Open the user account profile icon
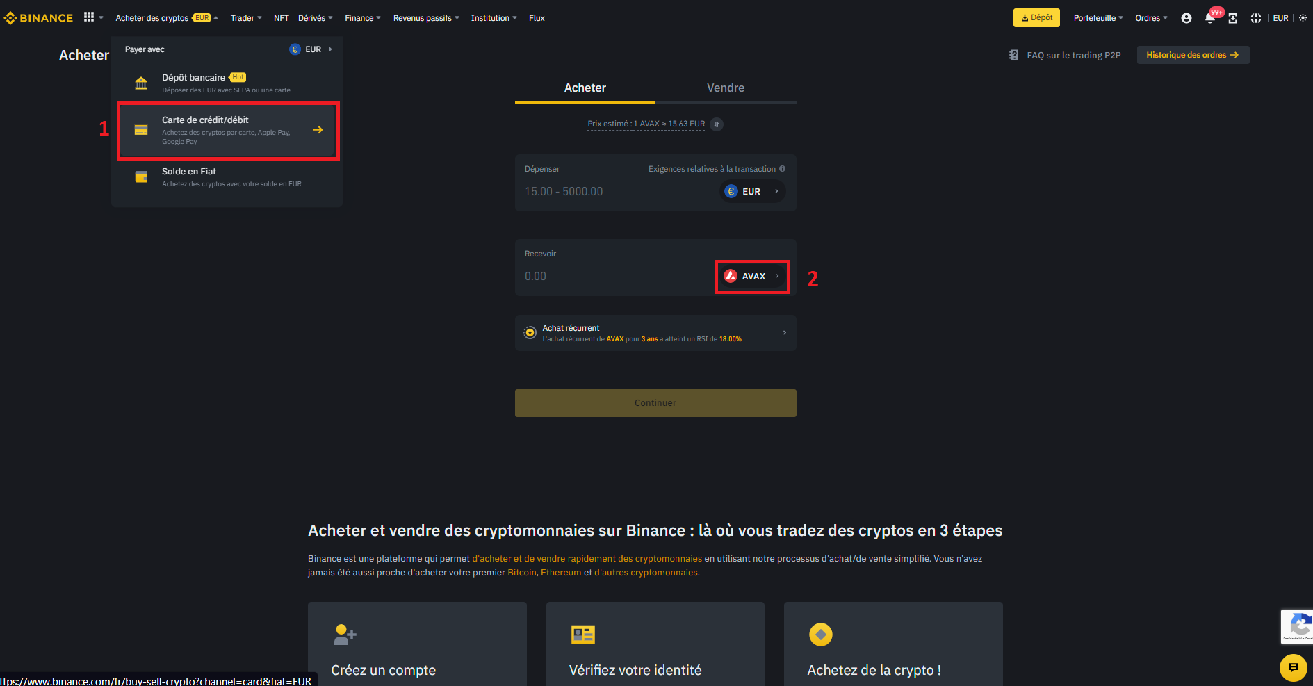Image resolution: width=1313 pixels, height=686 pixels. (1186, 18)
